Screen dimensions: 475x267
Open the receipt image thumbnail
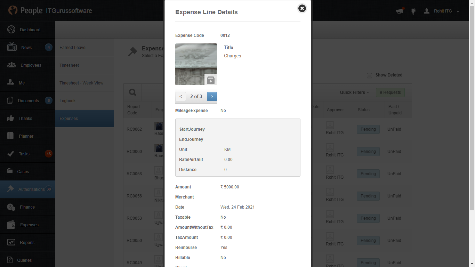(x=196, y=64)
